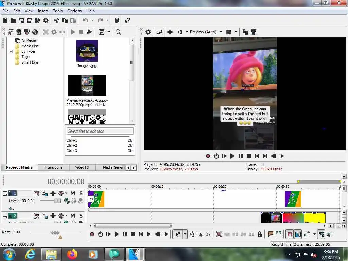
Task: Cut selection with the scissors icon
Action: pyautogui.click(x=57, y=21)
